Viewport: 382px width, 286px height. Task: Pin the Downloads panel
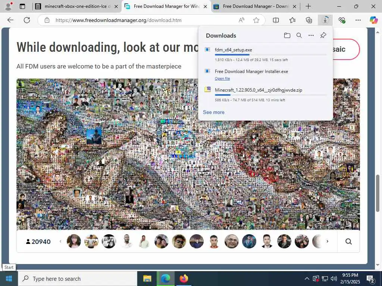[x=323, y=35]
